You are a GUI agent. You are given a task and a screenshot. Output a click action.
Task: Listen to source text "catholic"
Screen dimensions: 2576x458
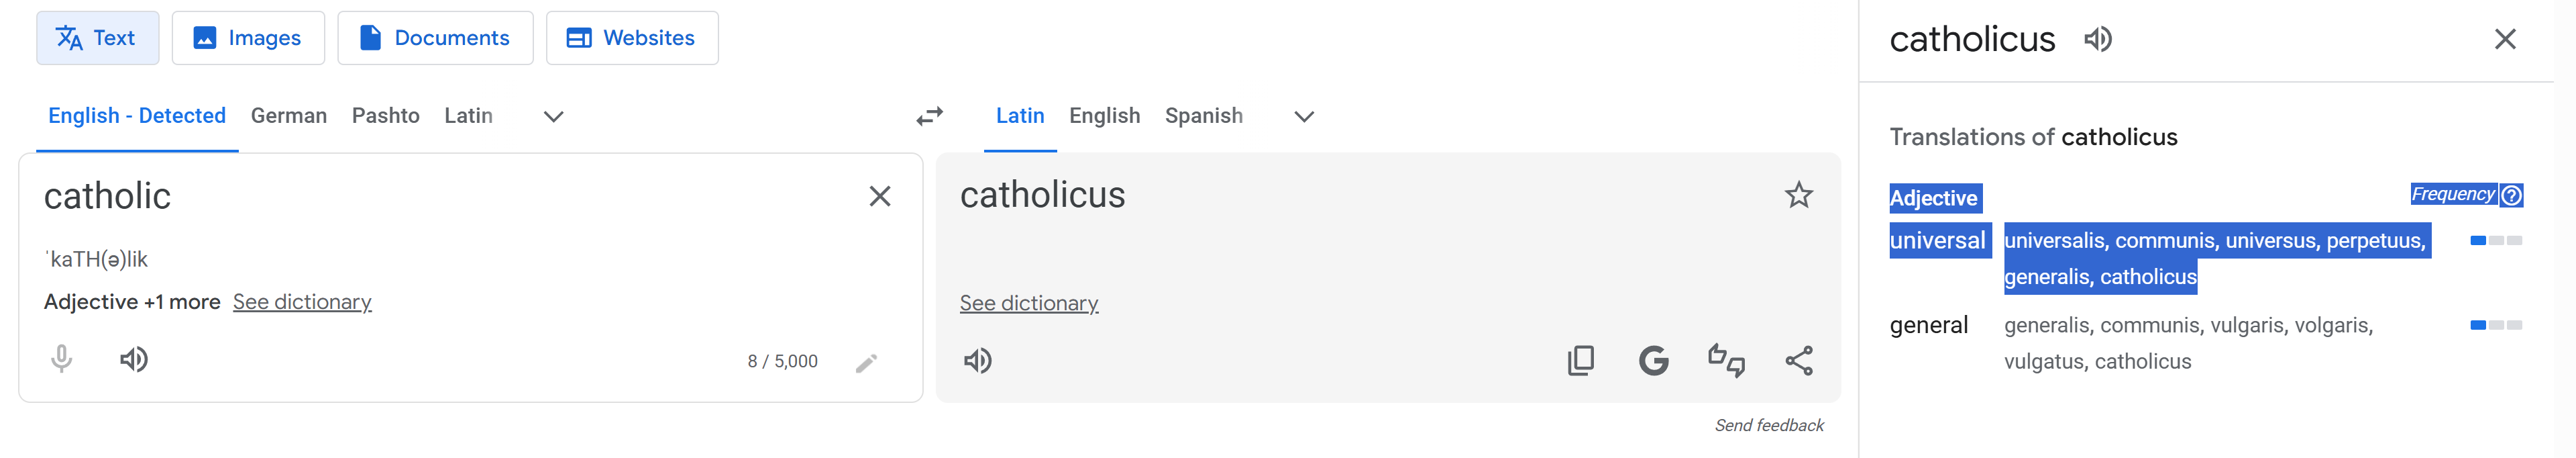coord(134,359)
